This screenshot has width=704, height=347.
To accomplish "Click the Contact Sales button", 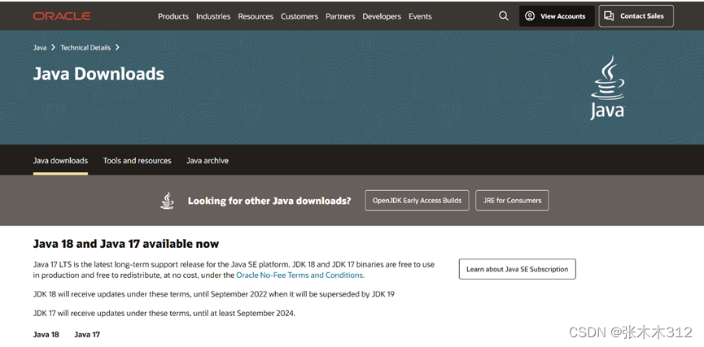I will click(636, 16).
